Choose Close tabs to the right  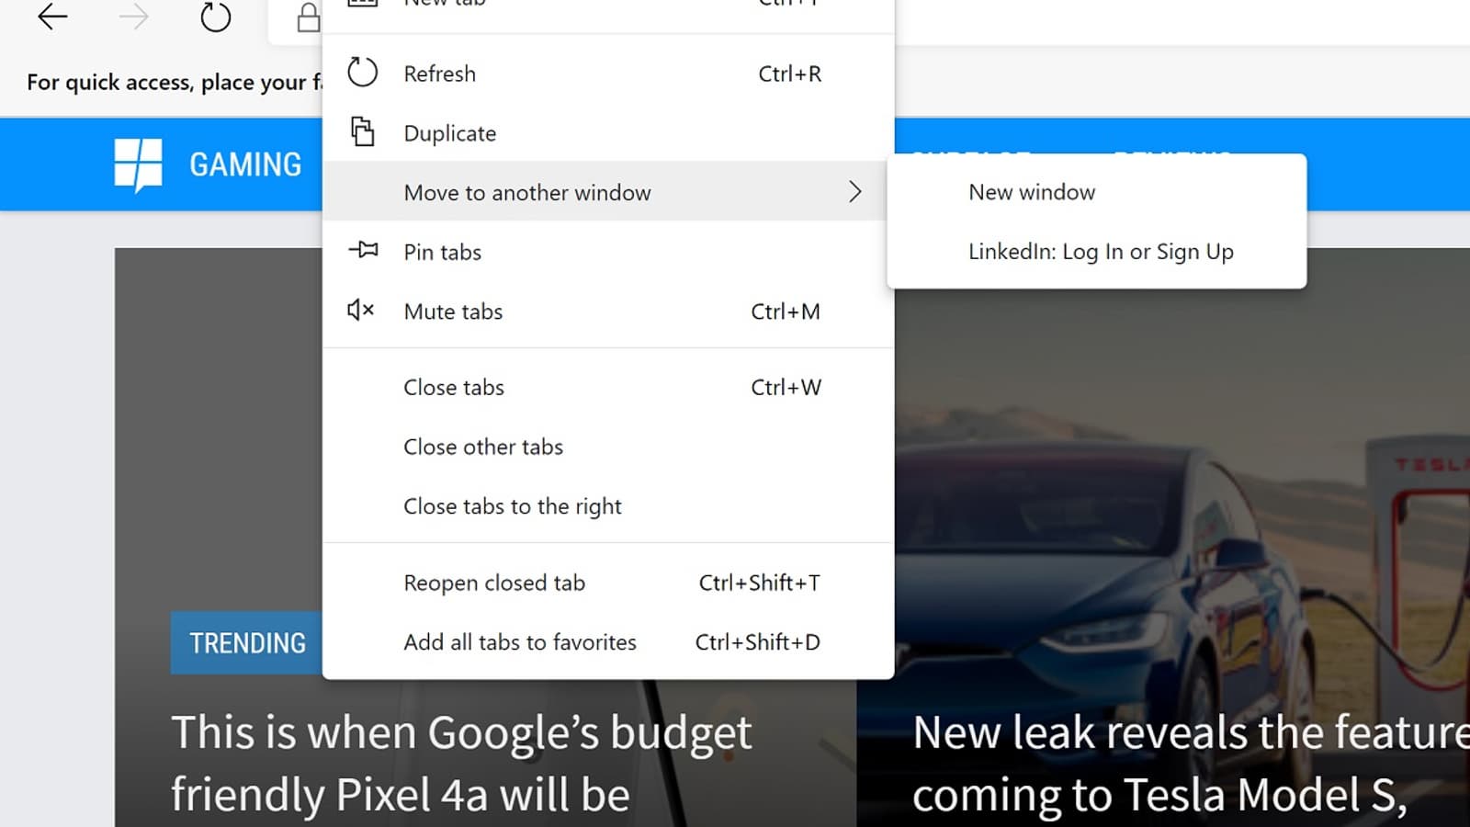[513, 506]
